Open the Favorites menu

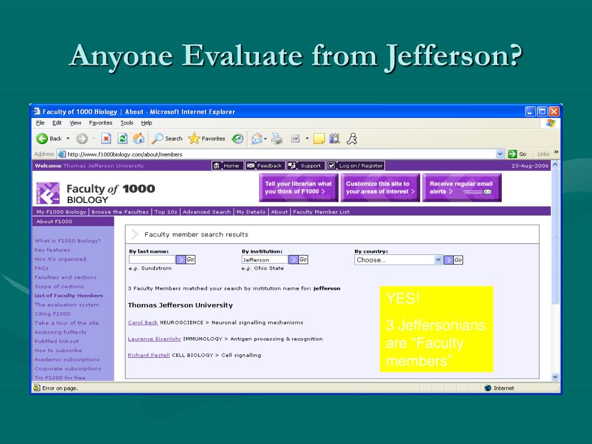101,123
